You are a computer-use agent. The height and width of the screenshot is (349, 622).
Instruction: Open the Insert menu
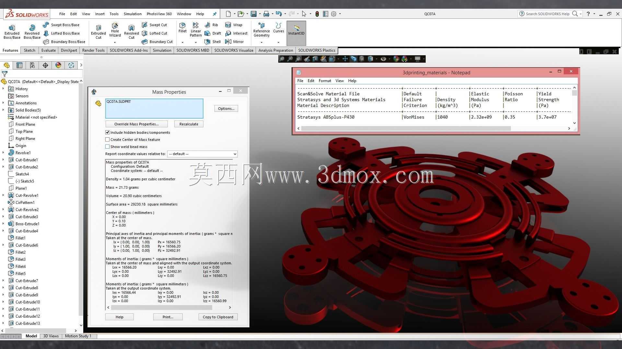100,14
